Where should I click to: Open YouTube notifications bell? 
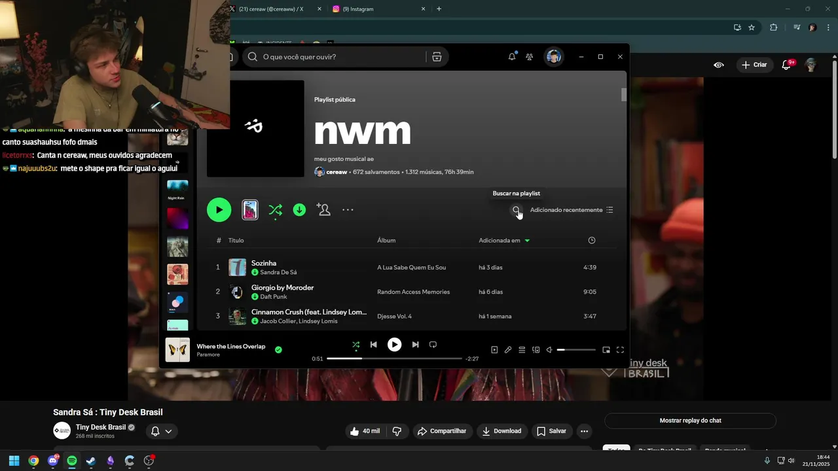coord(787,65)
